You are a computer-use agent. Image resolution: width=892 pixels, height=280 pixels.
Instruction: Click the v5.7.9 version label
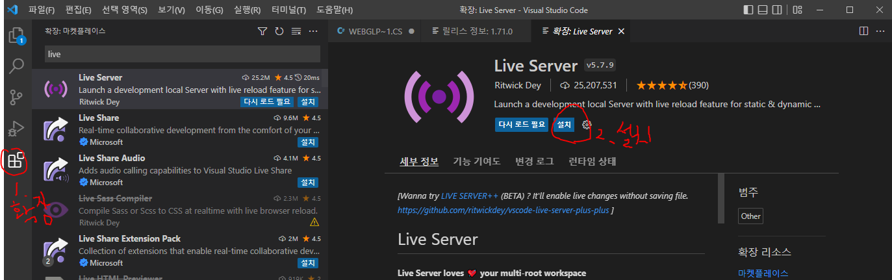coord(600,65)
